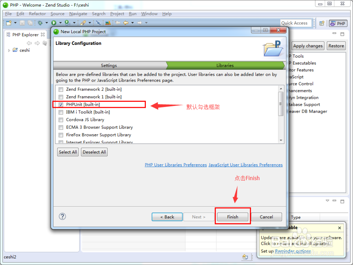
Task: Open the Run icon's dropdown arrow
Action: (x=60, y=23)
